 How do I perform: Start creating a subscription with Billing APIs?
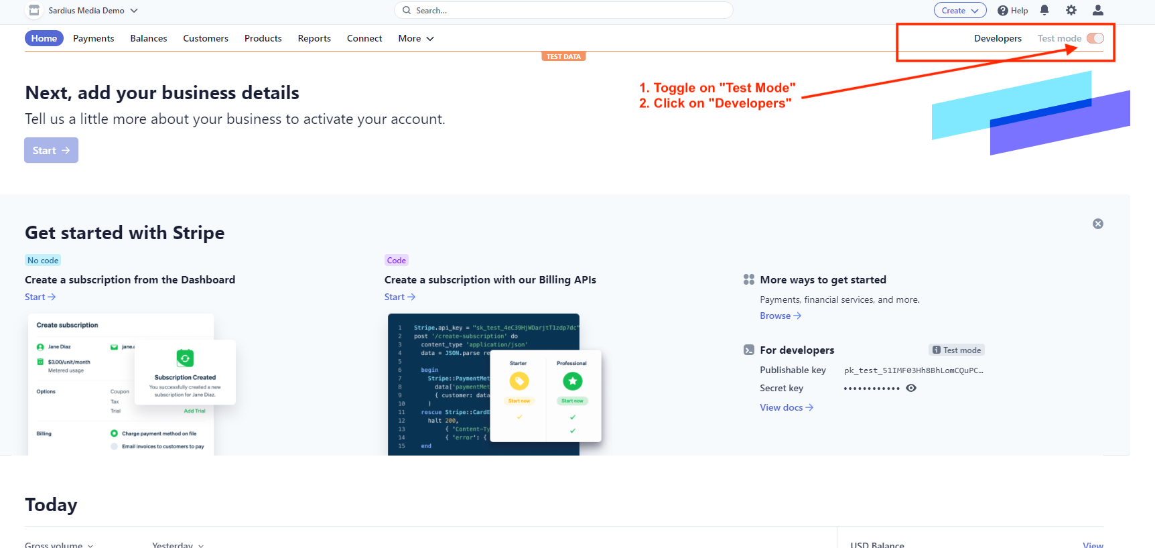[400, 297]
